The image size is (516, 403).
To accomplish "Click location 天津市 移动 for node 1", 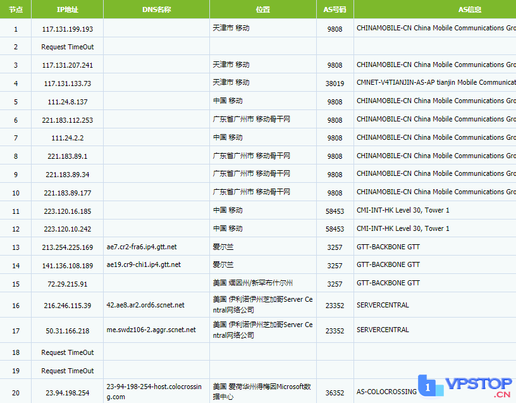I will click(231, 28).
